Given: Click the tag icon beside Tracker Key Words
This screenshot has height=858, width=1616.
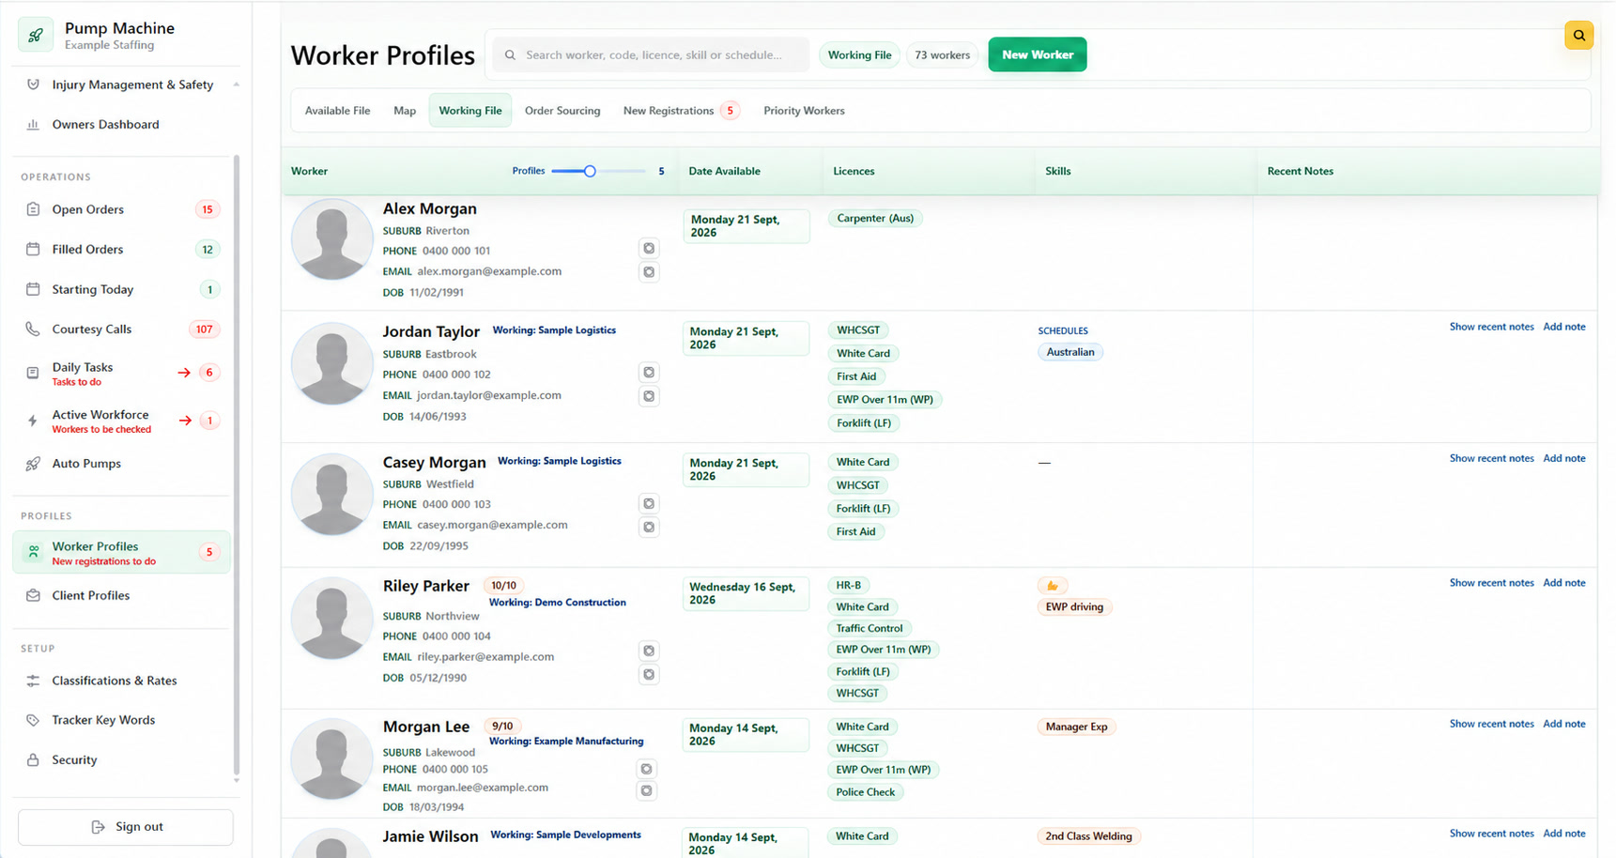Looking at the screenshot, I should [x=33, y=720].
